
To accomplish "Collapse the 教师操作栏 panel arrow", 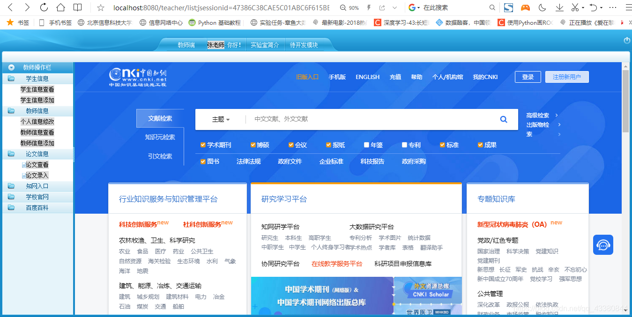I will pos(11,67).
